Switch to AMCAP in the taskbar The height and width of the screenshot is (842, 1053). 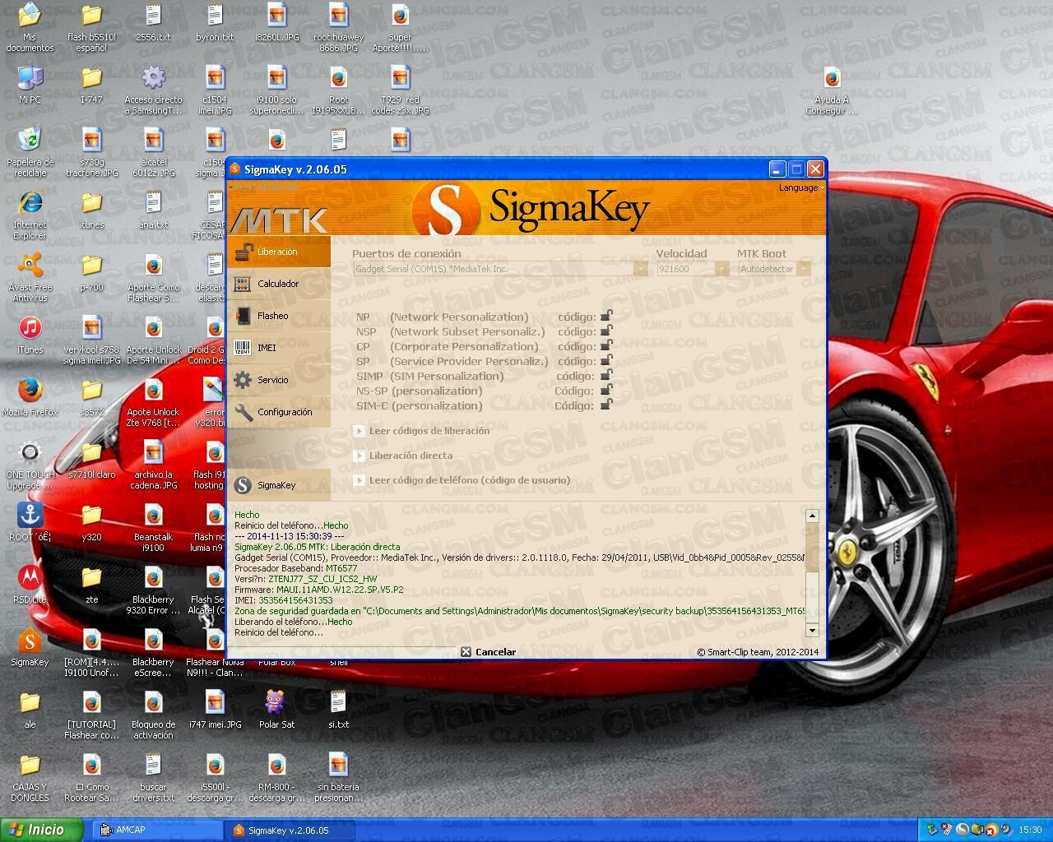point(158,830)
